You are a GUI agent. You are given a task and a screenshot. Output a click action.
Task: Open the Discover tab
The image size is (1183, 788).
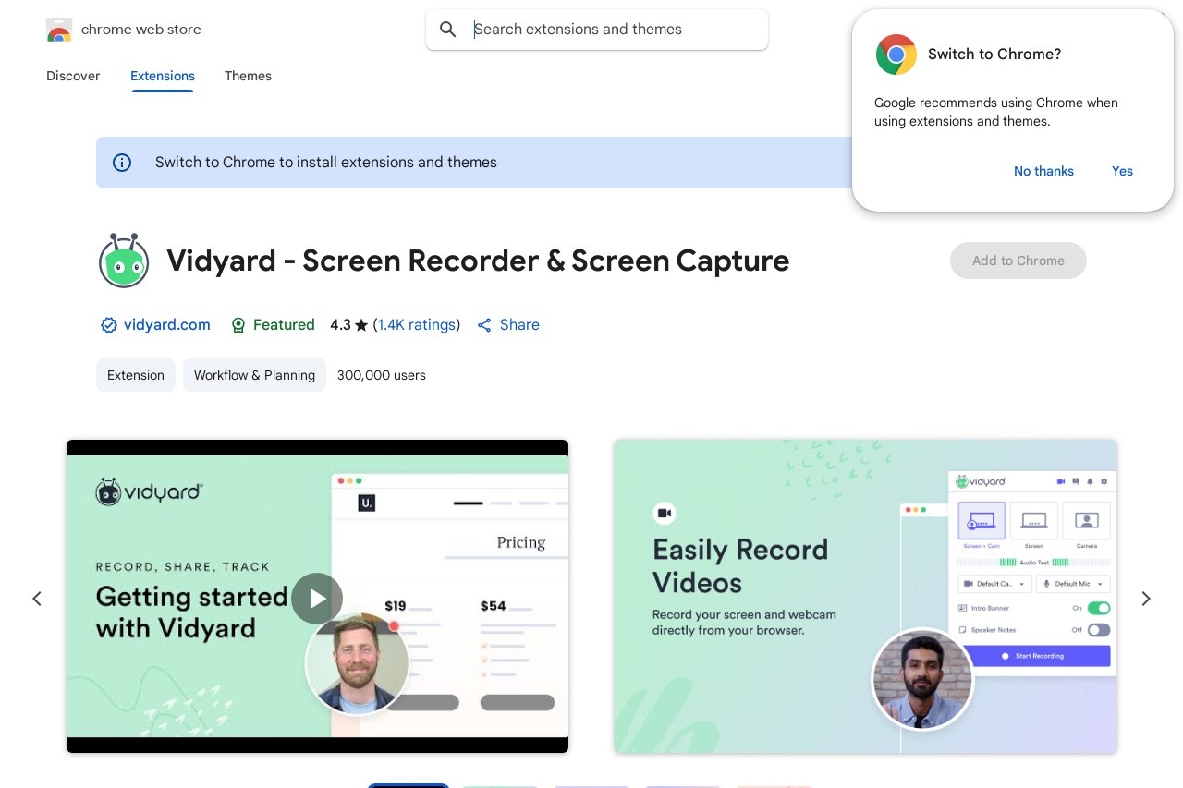point(73,76)
